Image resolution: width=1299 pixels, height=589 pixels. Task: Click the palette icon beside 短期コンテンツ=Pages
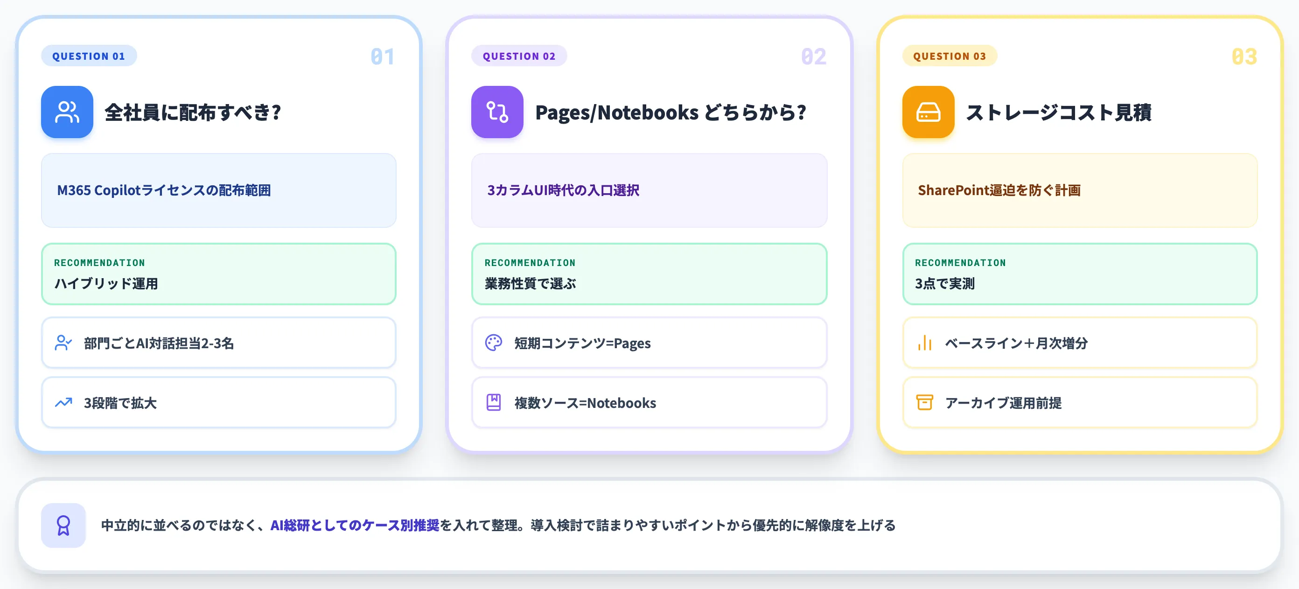tap(494, 343)
